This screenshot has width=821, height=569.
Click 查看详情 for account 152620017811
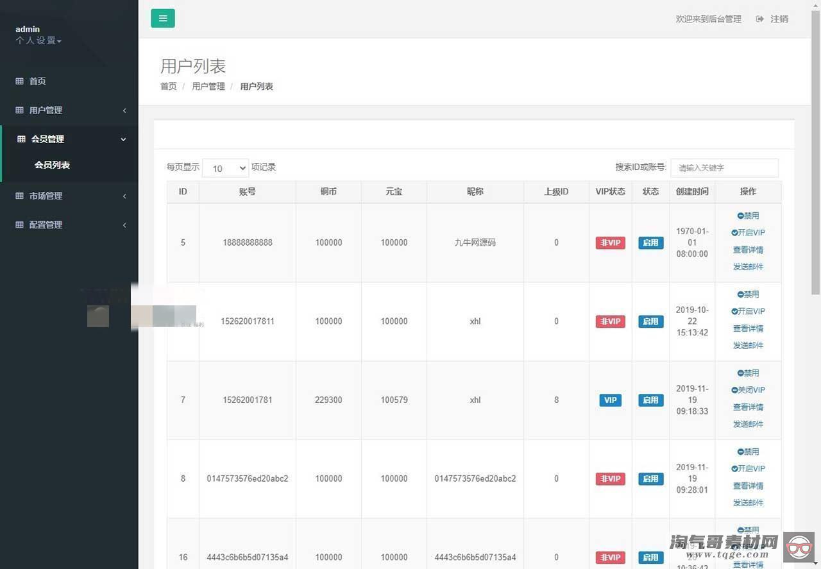pyautogui.click(x=748, y=328)
